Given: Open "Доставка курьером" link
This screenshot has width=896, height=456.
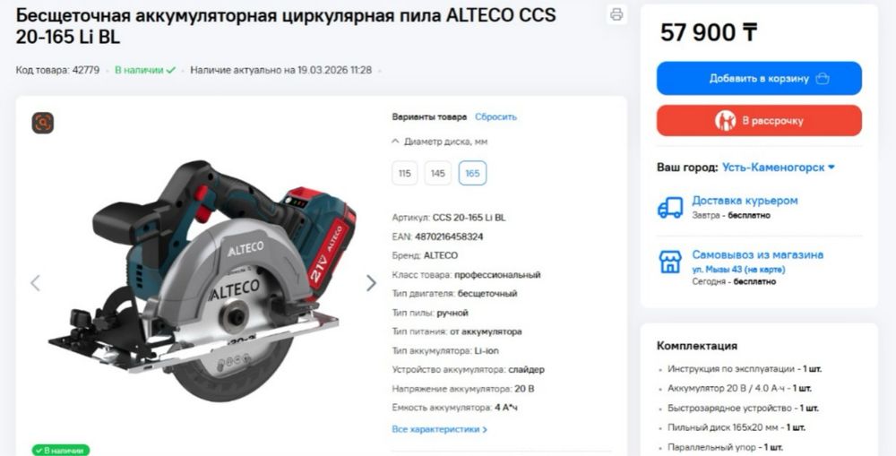Looking at the screenshot, I should pos(745,201).
